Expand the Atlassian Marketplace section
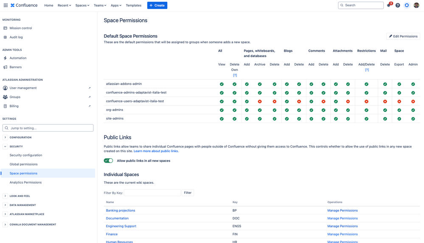Screen dimensions: 424x243 tap(5, 214)
